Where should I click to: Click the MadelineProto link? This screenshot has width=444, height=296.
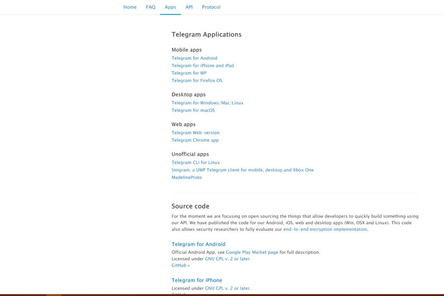[x=186, y=177]
